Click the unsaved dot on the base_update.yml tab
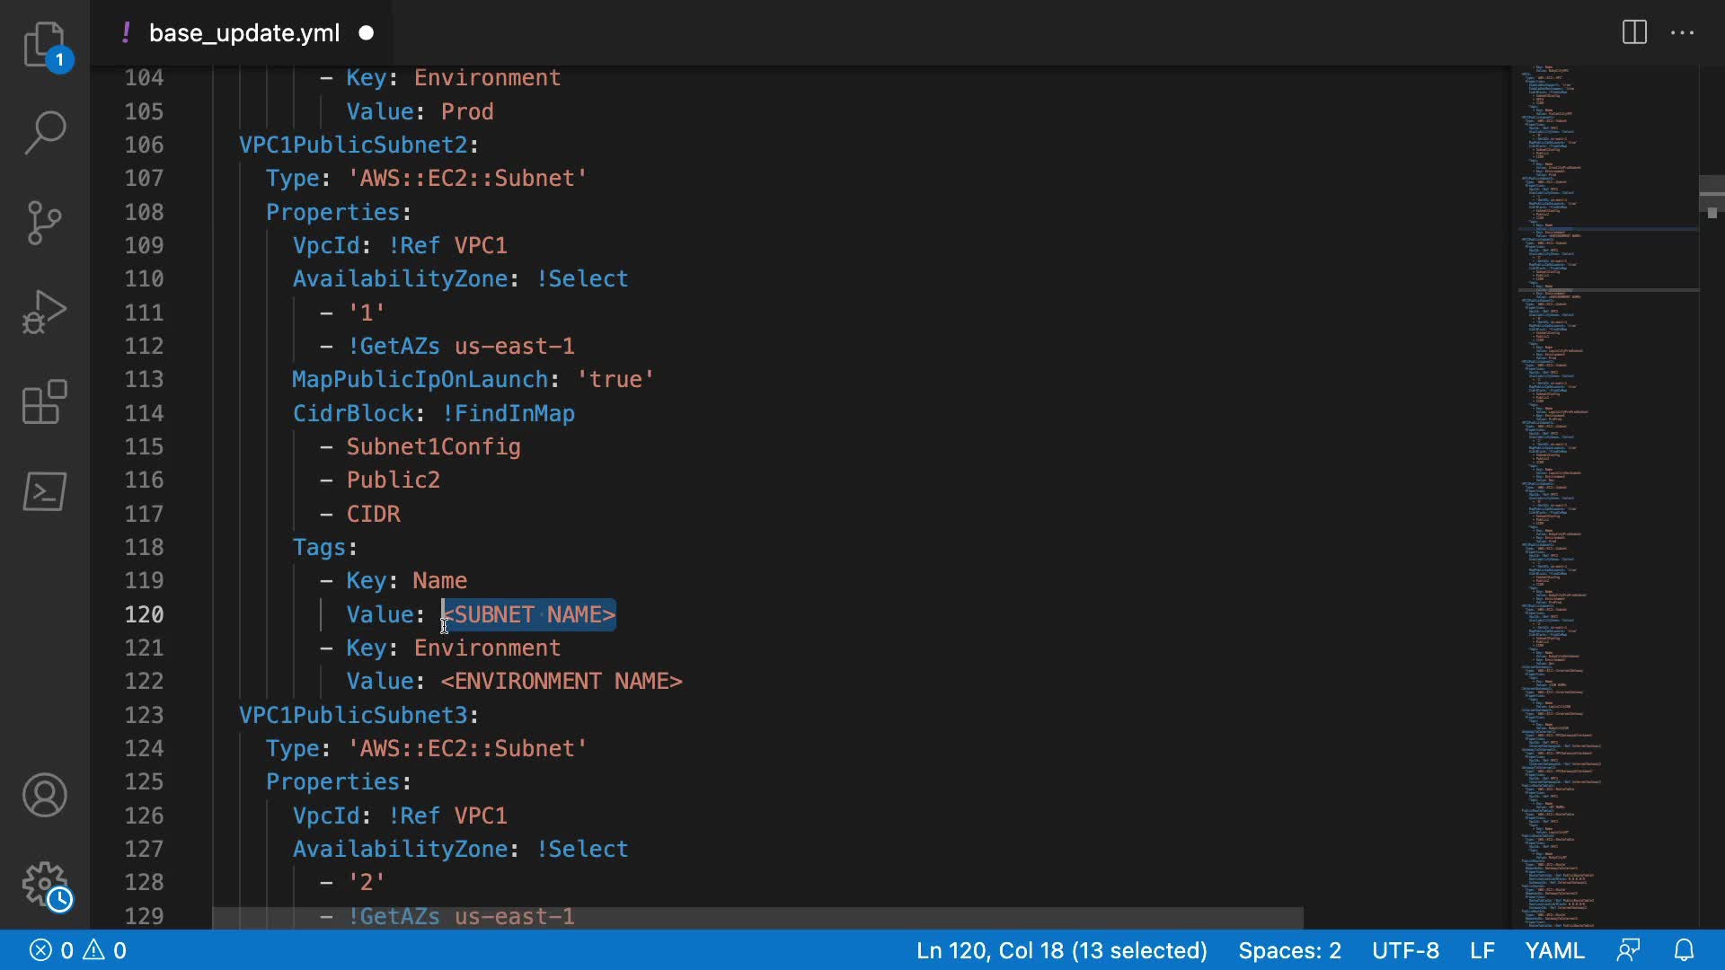 click(367, 33)
